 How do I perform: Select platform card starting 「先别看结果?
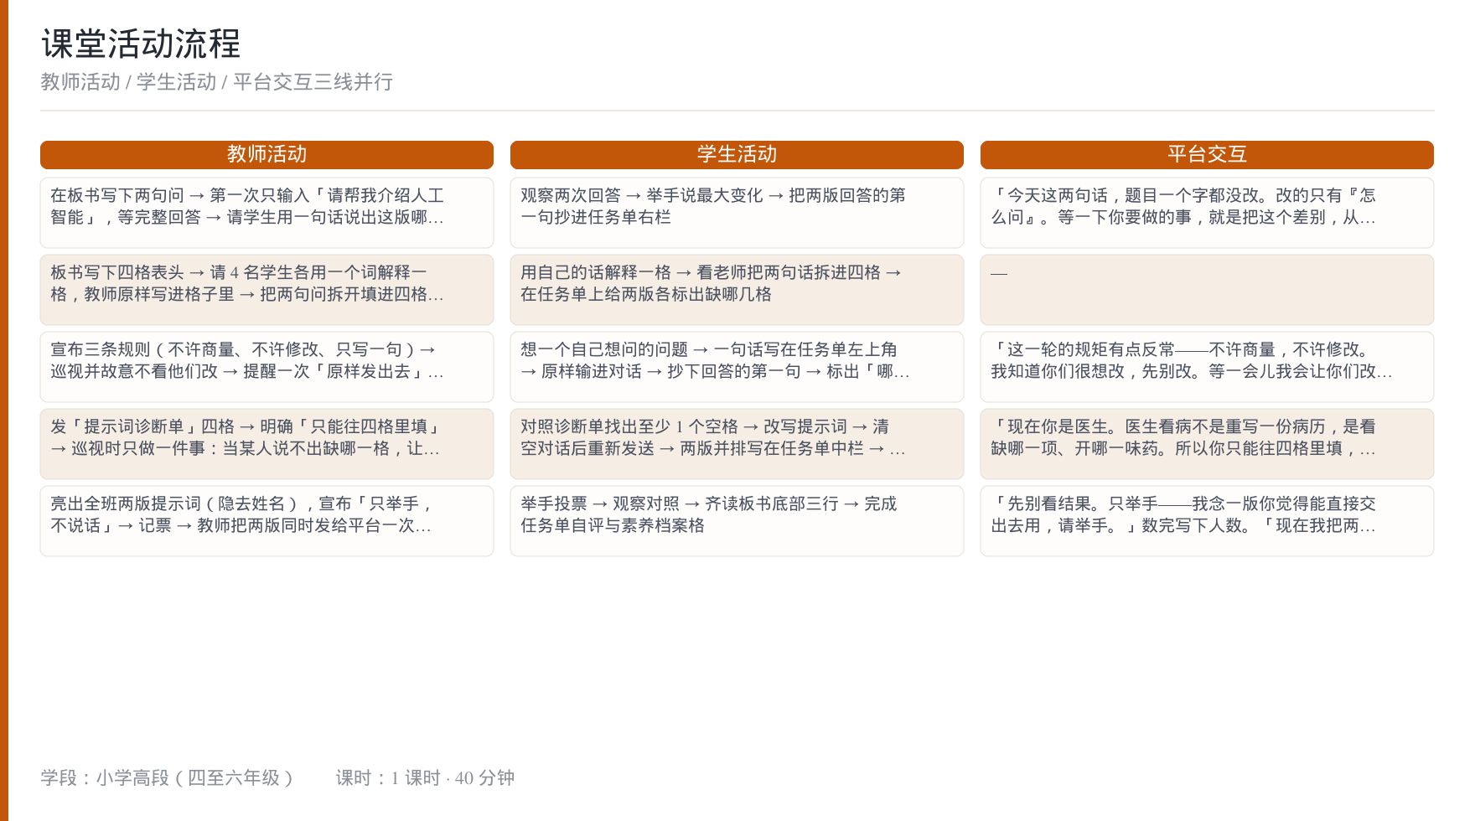[1207, 521]
